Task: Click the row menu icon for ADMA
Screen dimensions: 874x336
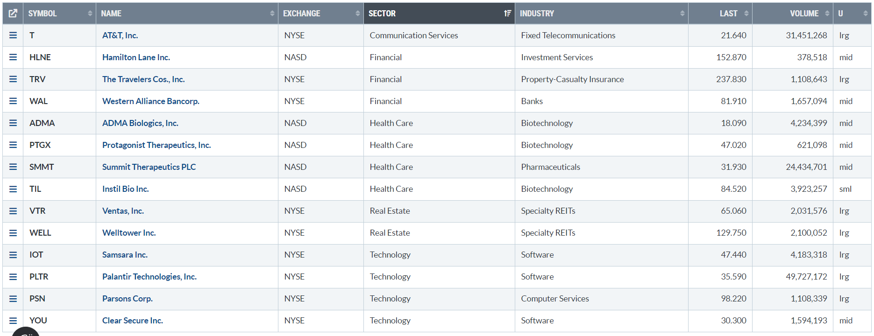Action: click(13, 123)
